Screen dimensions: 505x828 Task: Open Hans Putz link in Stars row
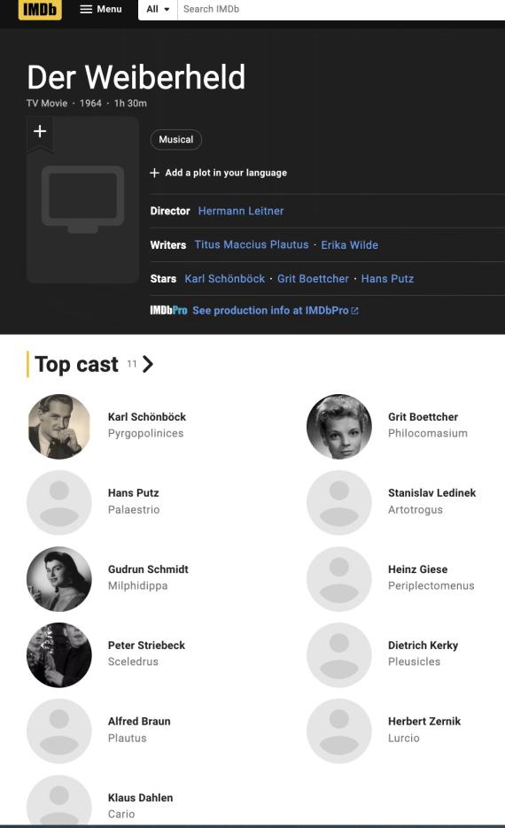coord(387,278)
